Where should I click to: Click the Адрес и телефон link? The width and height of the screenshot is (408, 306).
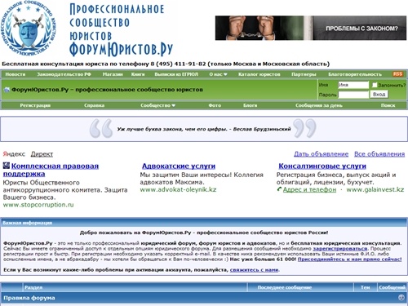coord(309,189)
